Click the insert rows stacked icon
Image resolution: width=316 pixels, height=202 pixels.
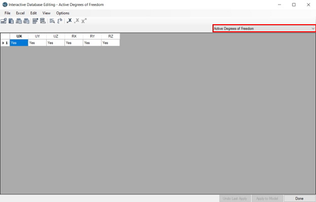click(43, 21)
